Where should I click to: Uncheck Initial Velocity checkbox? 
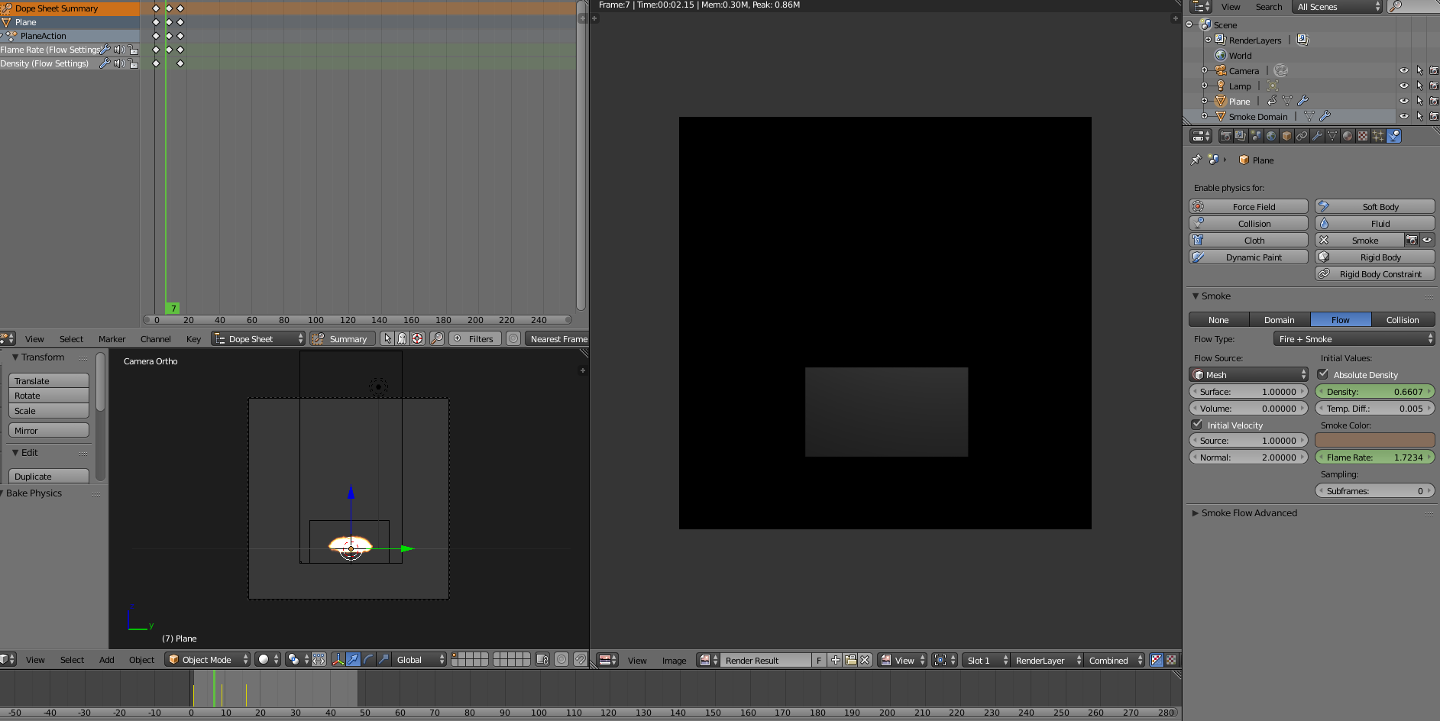[1197, 425]
